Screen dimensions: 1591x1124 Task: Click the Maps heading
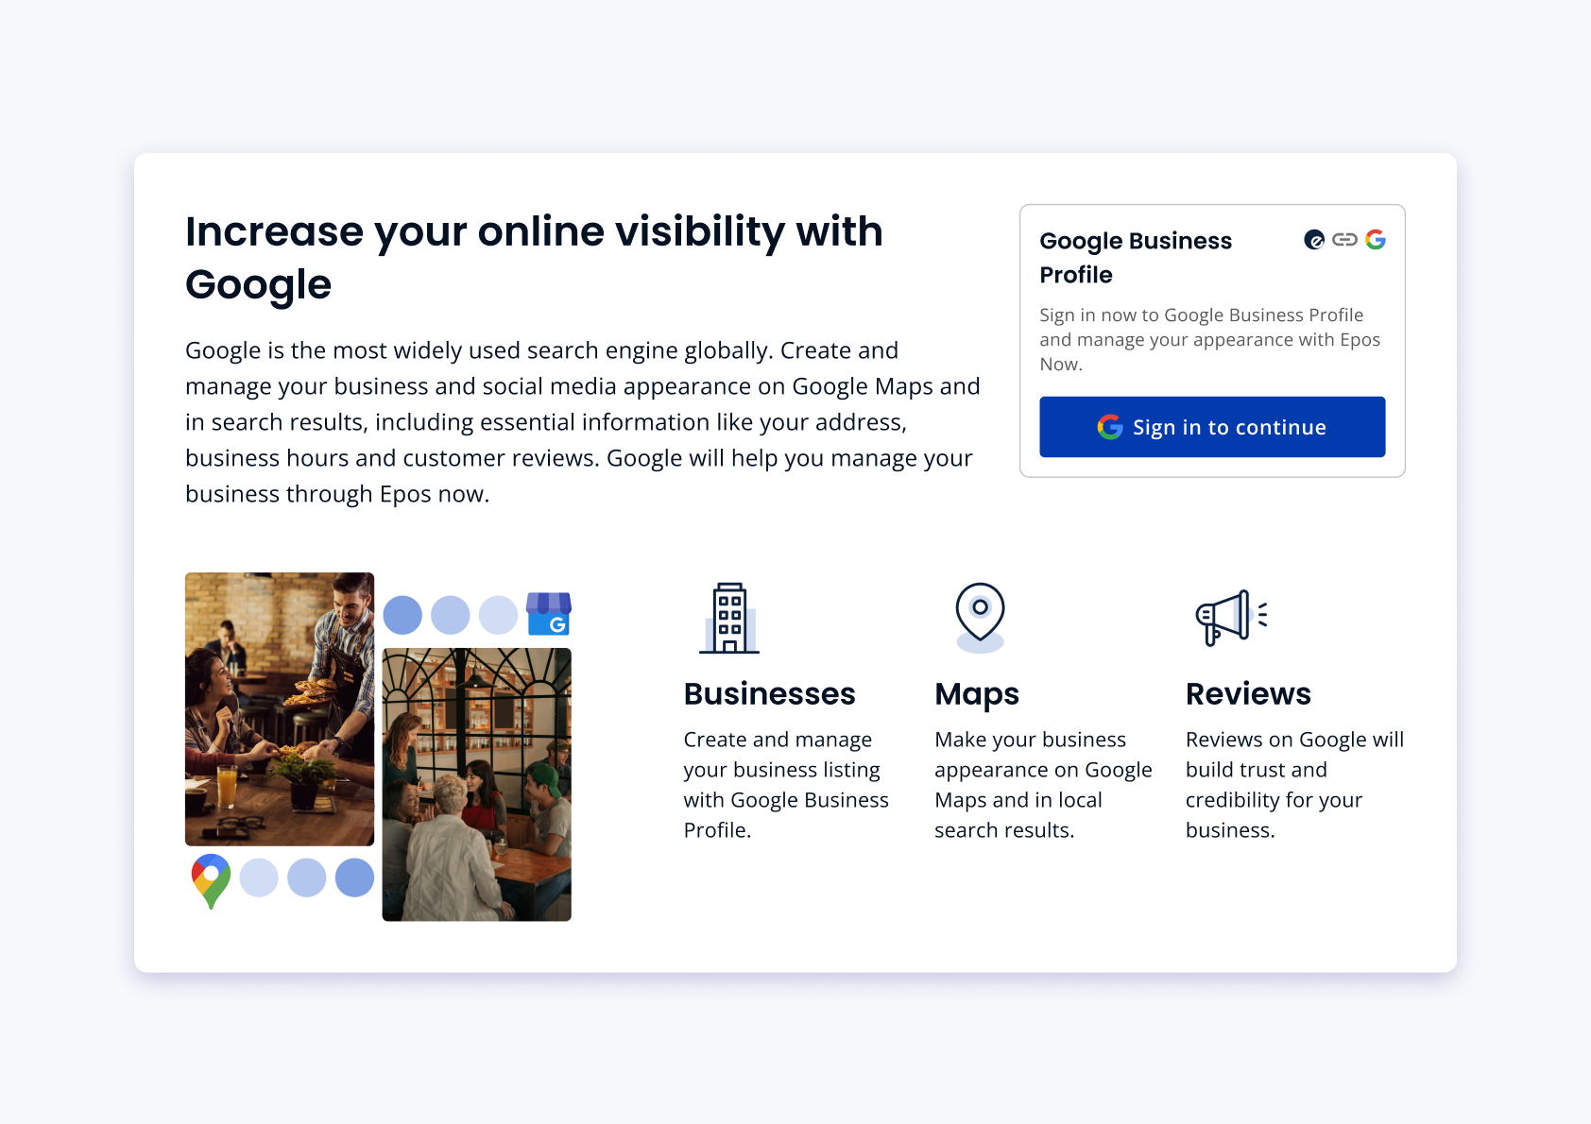pyautogui.click(x=976, y=693)
